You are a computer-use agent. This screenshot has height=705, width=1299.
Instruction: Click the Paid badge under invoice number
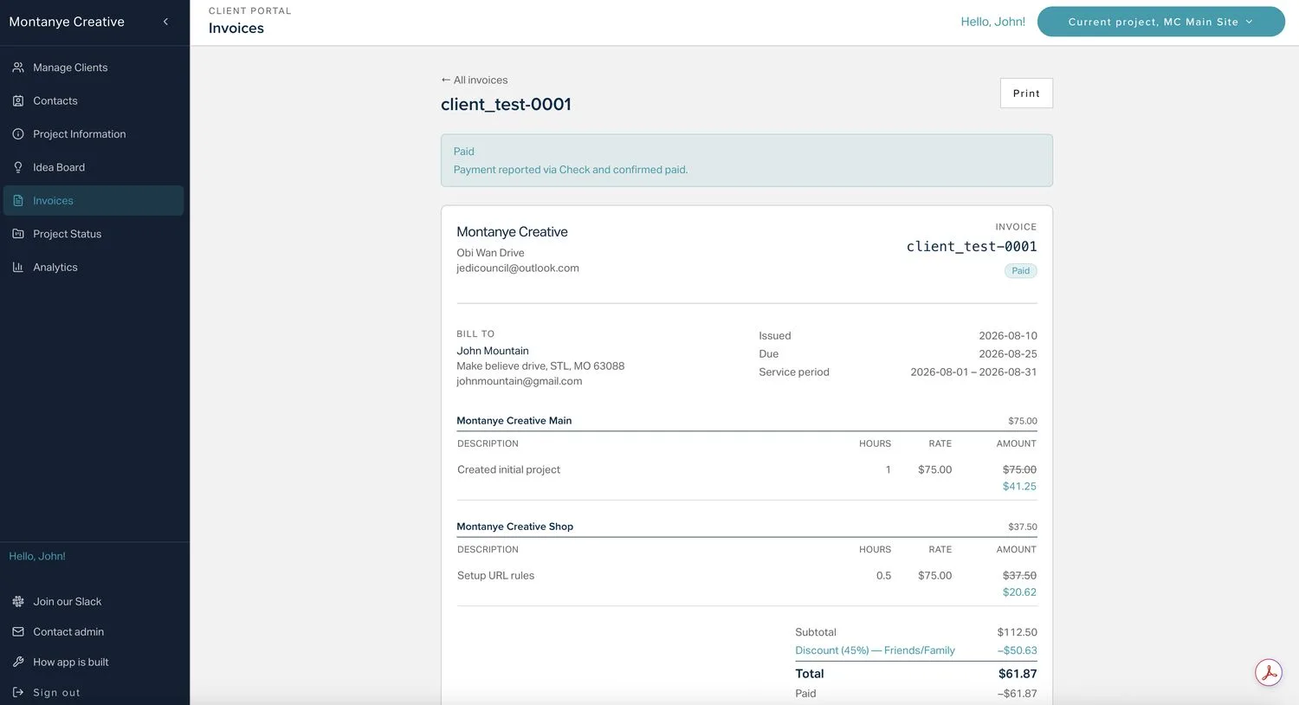click(1021, 271)
